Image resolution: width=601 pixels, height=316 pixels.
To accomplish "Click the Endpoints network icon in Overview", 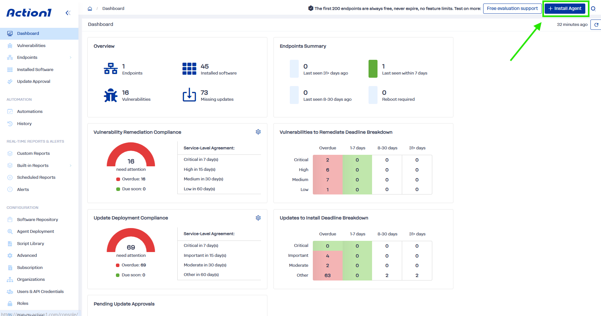I will click(110, 68).
